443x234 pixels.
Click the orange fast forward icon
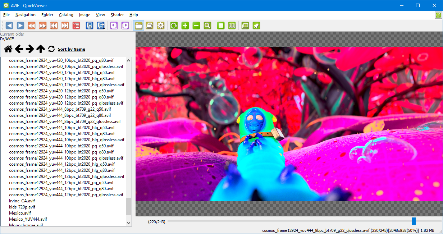pyautogui.click(x=42, y=26)
